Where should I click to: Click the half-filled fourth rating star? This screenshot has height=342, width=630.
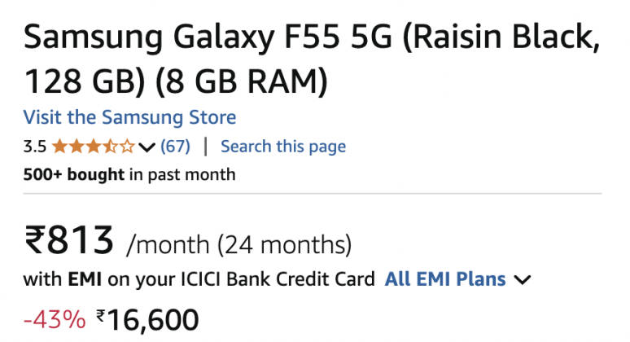pyautogui.click(x=110, y=147)
